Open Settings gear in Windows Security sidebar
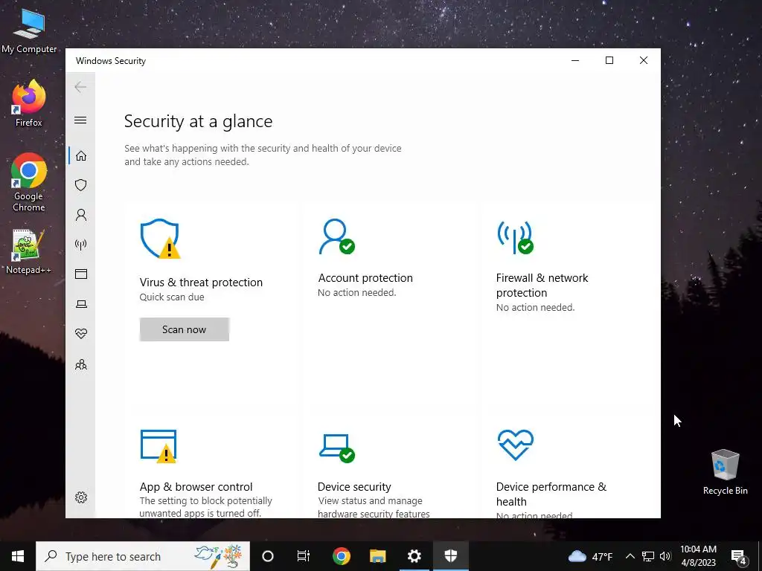 (80, 497)
